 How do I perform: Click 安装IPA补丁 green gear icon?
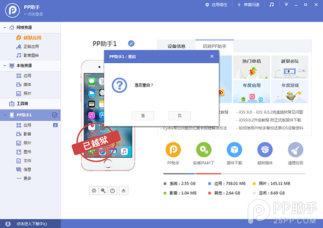203,150
